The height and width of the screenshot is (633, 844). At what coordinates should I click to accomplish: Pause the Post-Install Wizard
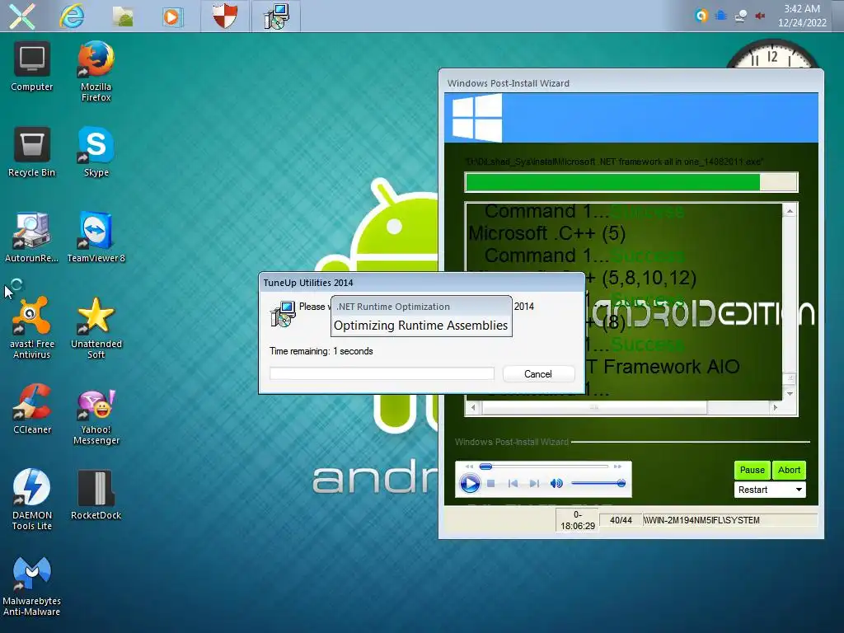752,470
